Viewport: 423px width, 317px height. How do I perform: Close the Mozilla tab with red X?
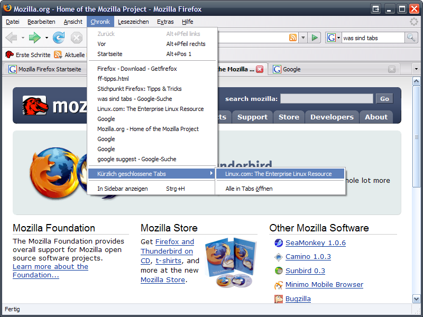[x=260, y=69]
